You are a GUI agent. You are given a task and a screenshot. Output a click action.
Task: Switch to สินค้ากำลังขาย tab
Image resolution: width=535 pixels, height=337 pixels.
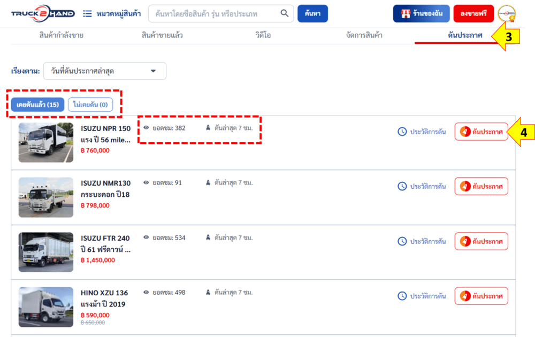[x=62, y=35]
